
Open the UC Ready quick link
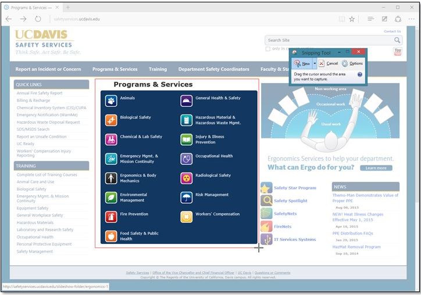(x=26, y=144)
